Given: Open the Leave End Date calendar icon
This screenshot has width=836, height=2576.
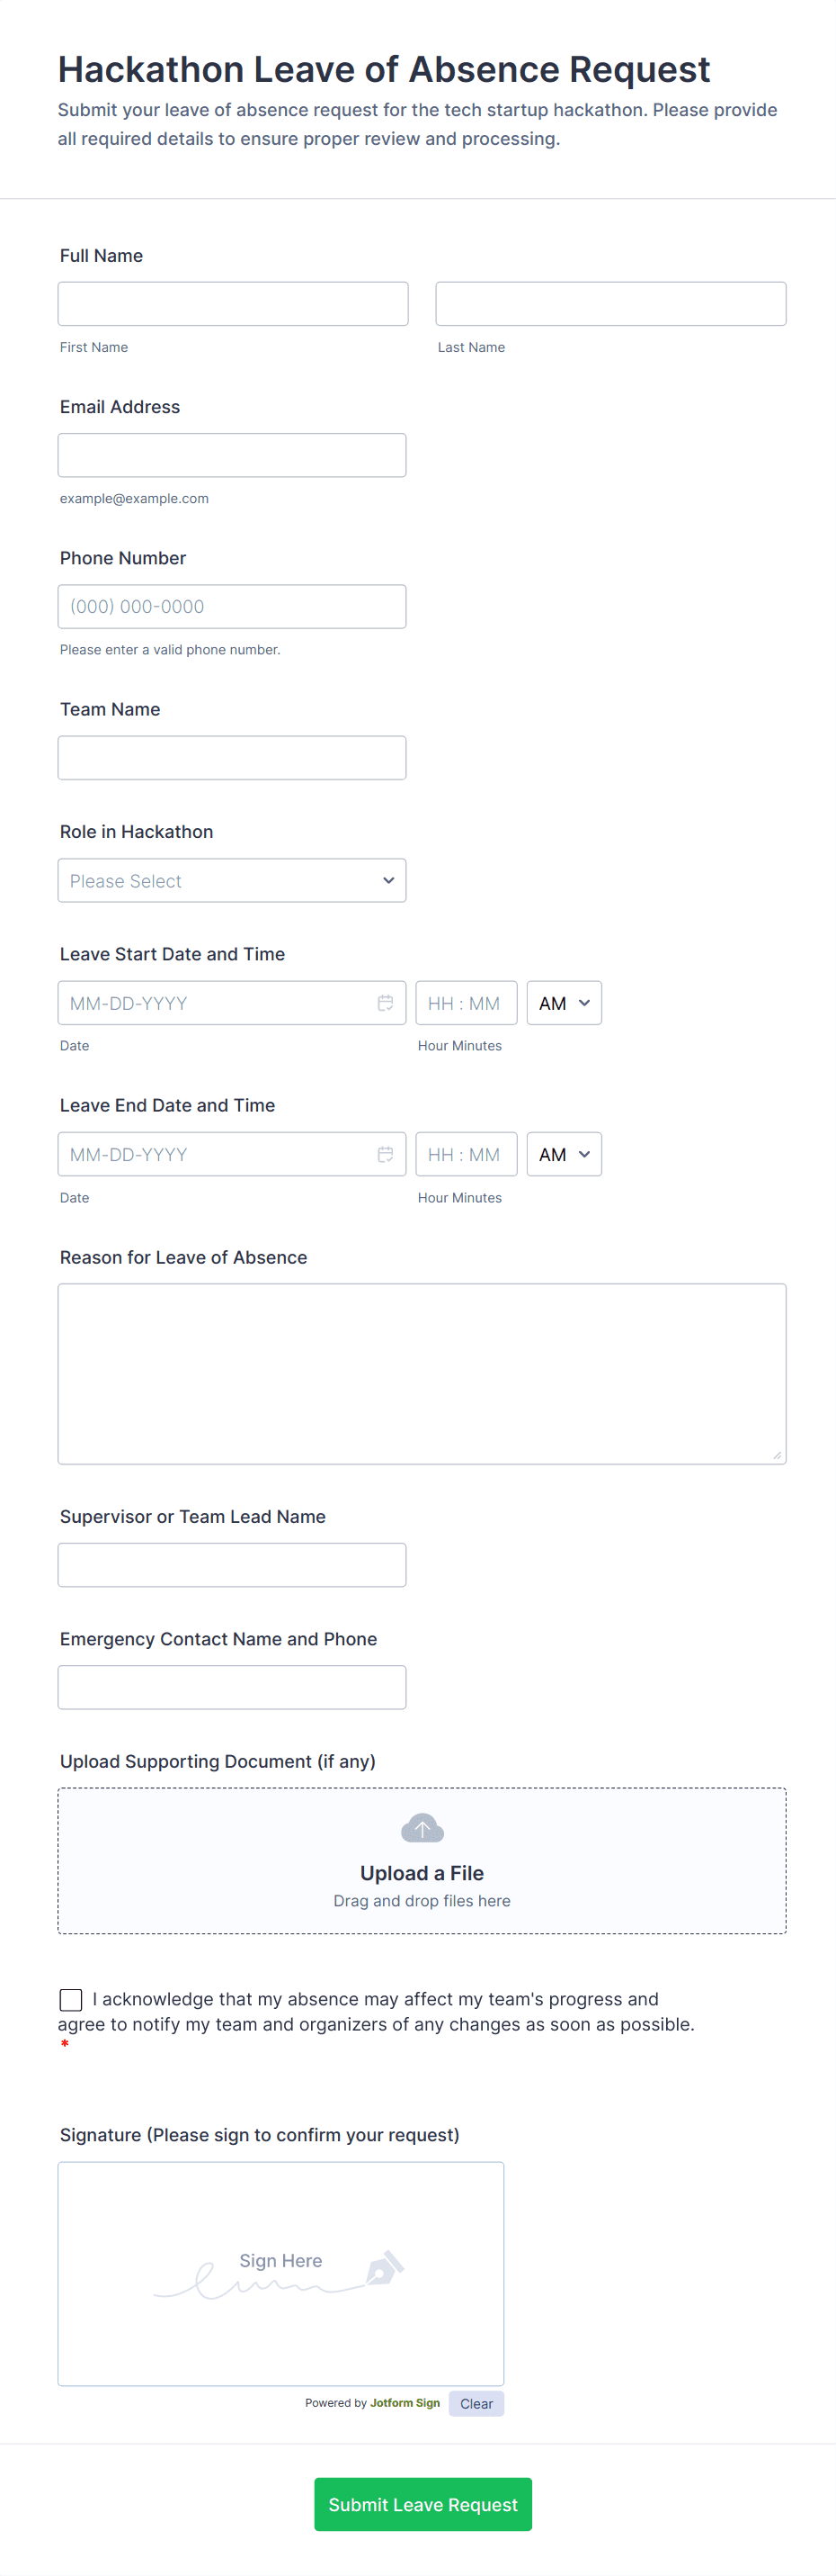Looking at the screenshot, I should coord(385,1155).
